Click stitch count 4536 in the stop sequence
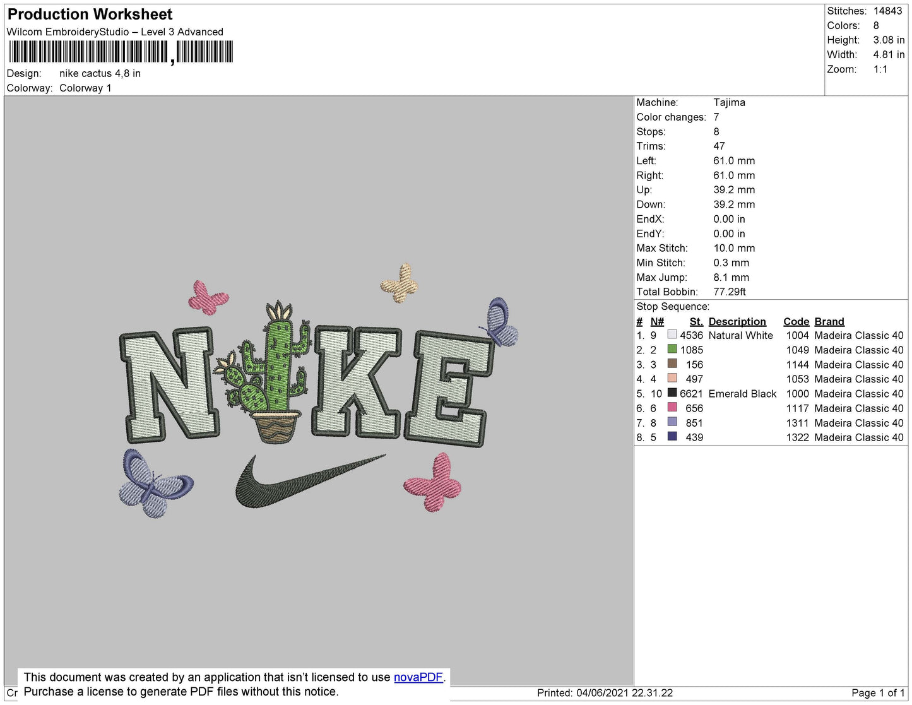The width and height of the screenshot is (912, 705). 691,335
